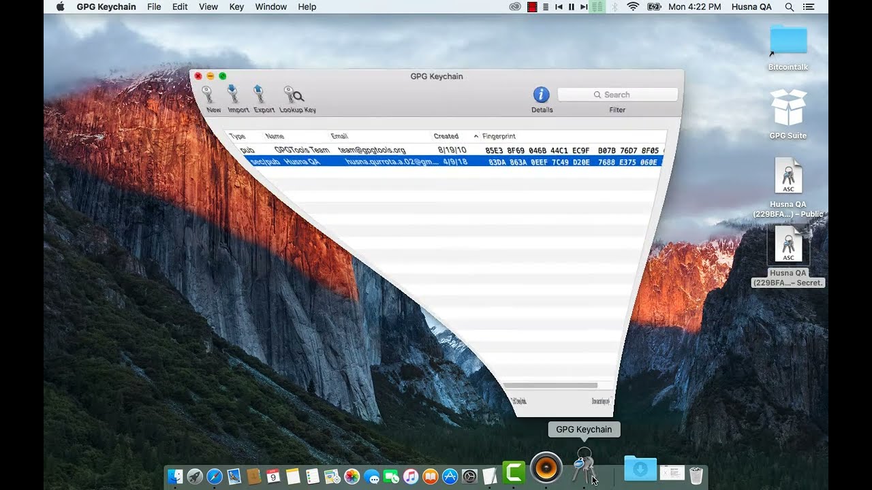Image resolution: width=872 pixels, height=490 pixels.
Task: Open Notes in the Dock
Action: click(x=293, y=476)
